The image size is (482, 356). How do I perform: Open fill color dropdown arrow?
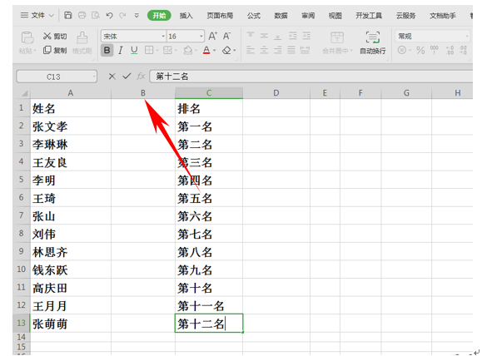click(x=196, y=51)
